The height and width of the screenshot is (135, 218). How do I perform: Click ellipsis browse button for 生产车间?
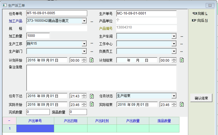pos(182,36)
